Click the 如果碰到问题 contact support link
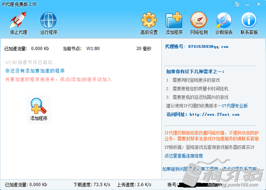 click(x=209, y=169)
